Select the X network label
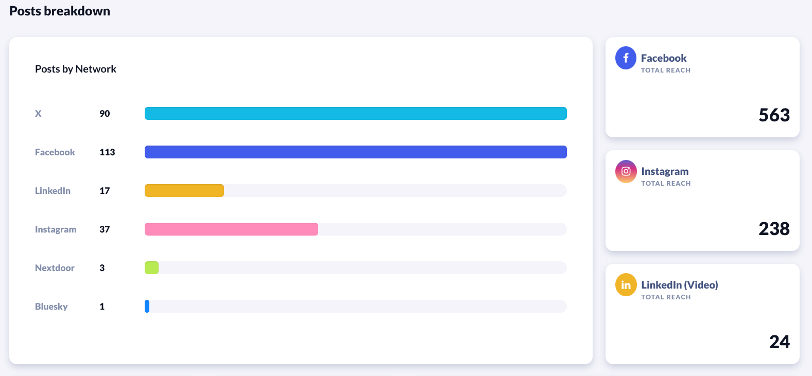 pyautogui.click(x=38, y=114)
